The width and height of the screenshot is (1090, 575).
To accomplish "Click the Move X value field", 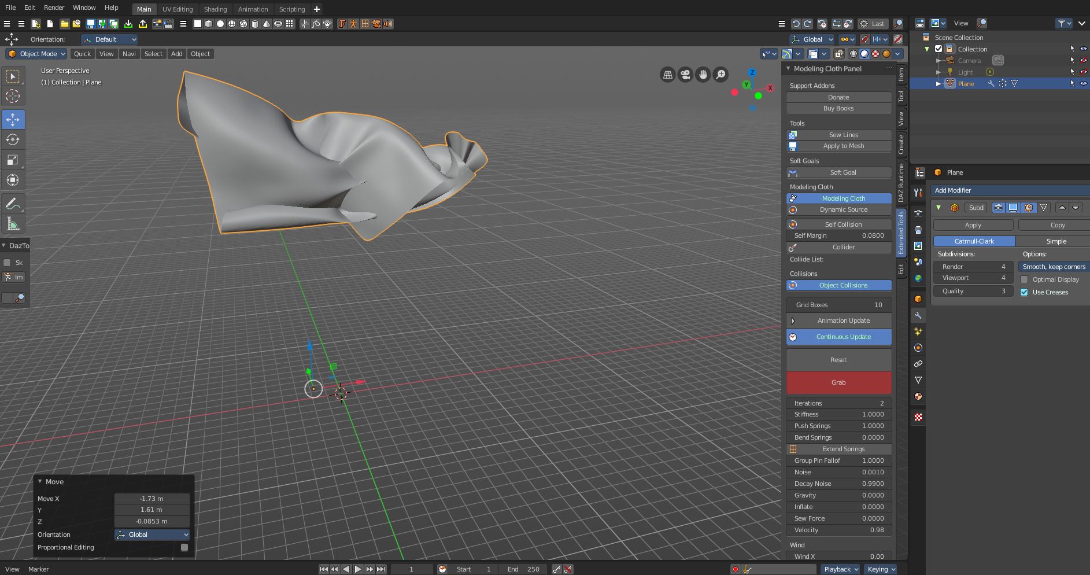I will (152, 499).
